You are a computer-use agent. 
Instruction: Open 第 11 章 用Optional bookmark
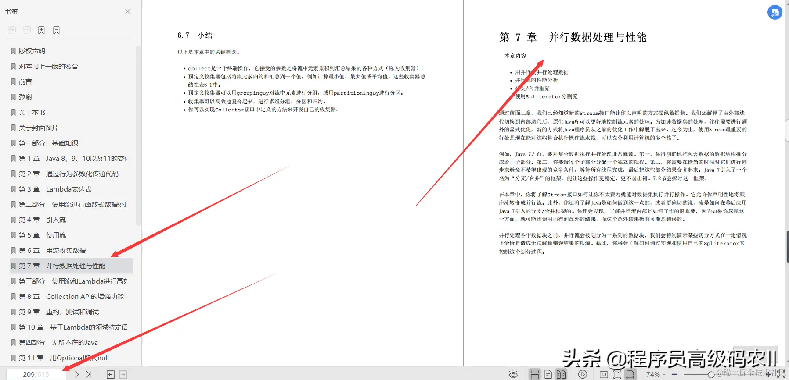[71, 358]
